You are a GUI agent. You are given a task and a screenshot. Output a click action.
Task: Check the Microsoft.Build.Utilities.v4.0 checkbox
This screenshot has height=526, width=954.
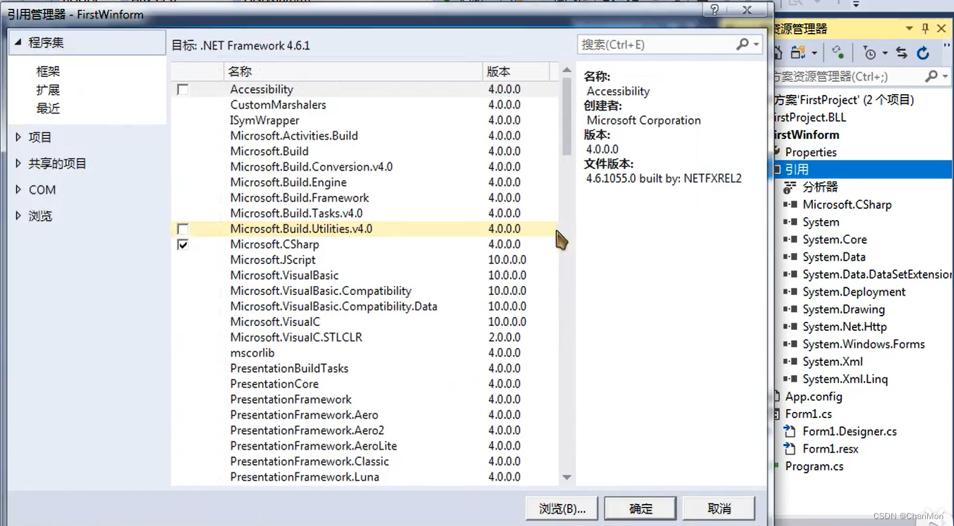coord(182,228)
